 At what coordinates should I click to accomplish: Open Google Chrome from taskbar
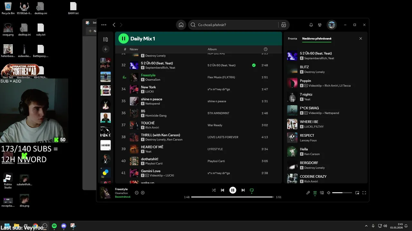(35, 226)
